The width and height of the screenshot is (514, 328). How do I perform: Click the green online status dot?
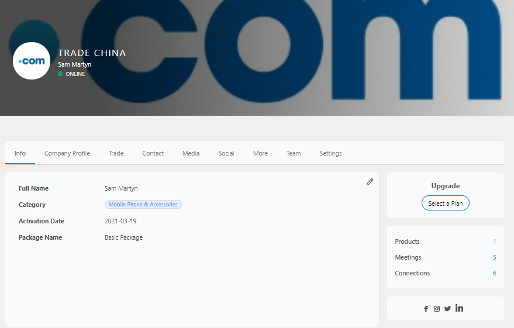pyautogui.click(x=60, y=74)
